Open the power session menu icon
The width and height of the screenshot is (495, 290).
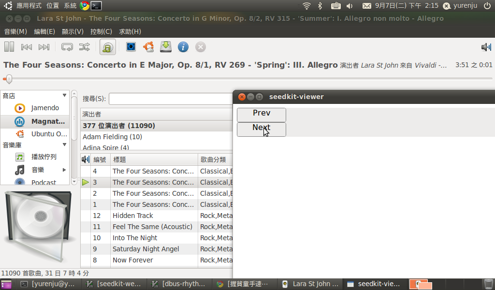487,6
